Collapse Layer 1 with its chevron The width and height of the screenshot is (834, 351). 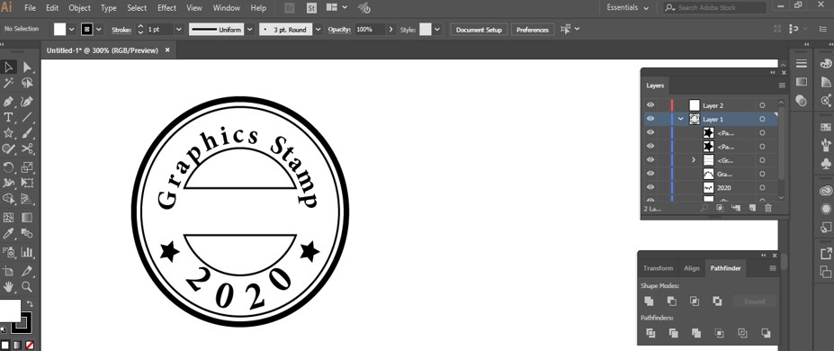(681, 119)
